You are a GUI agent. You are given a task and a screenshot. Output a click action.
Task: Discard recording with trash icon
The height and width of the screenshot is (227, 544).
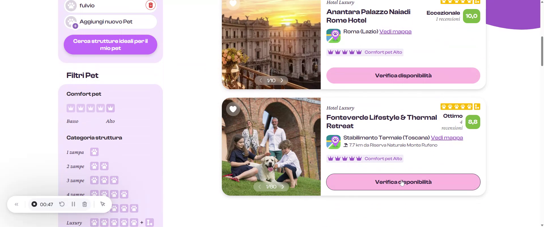pyautogui.click(x=84, y=204)
